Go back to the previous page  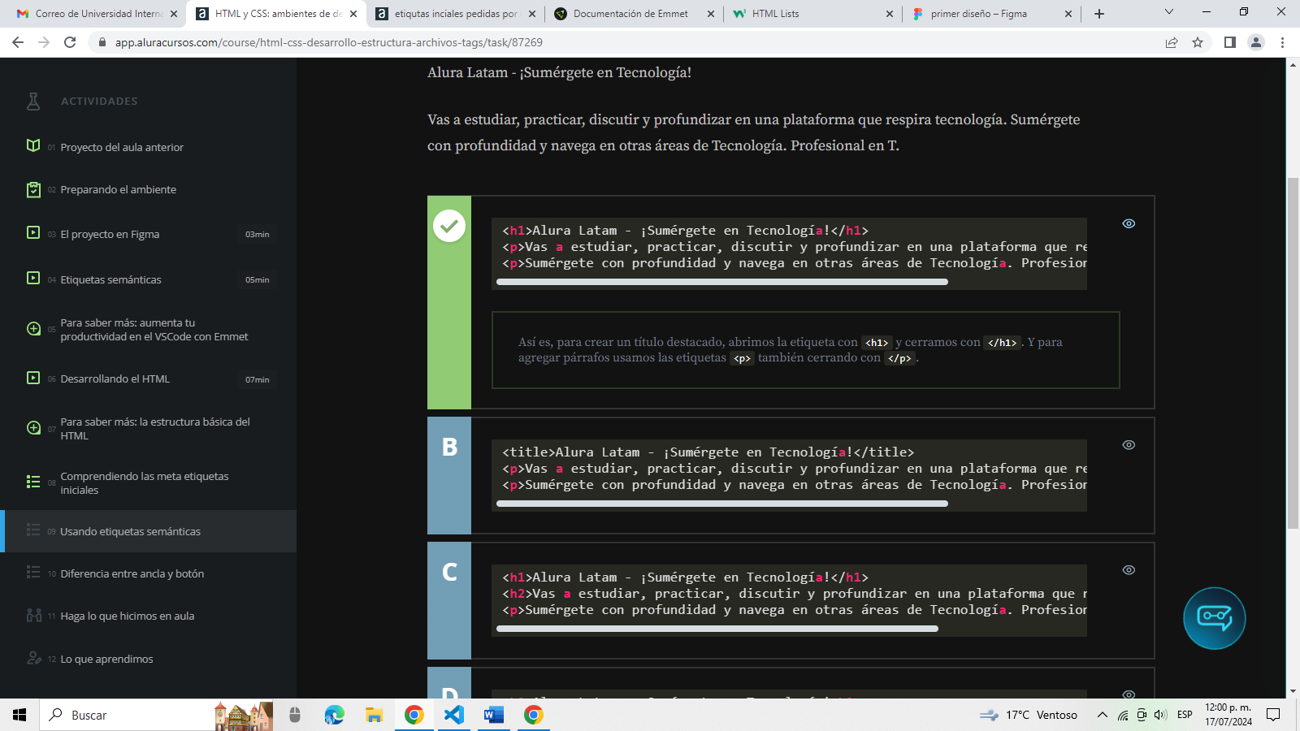click(x=18, y=42)
